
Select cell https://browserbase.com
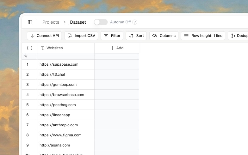pyautogui.click(x=66, y=95)
